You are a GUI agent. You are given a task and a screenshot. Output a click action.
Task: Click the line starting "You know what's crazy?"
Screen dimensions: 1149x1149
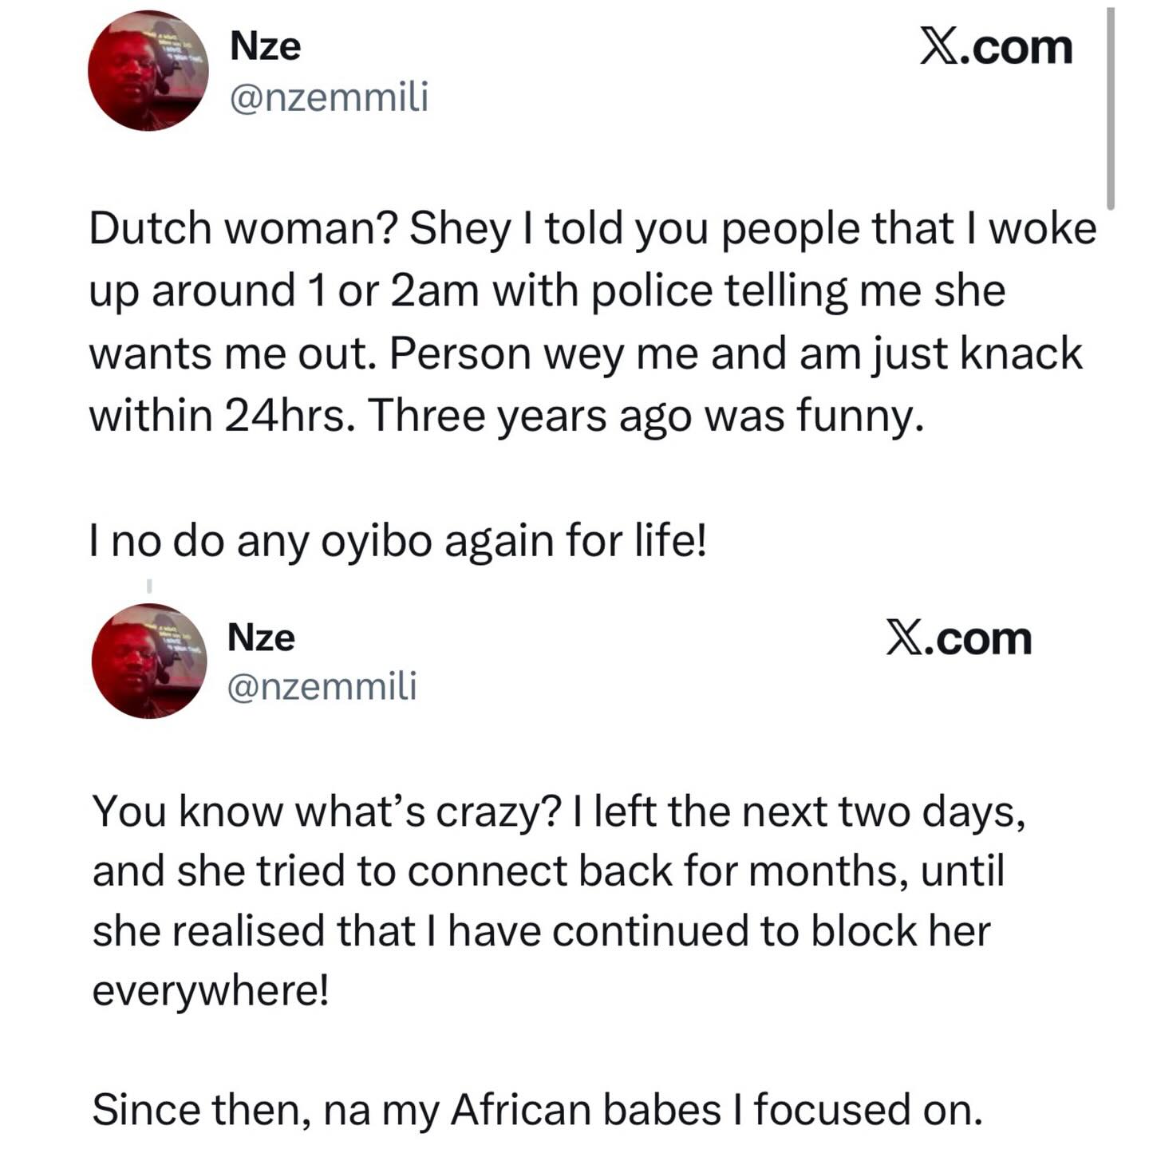coord(559,811)
